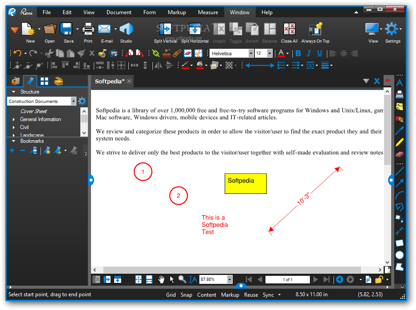The width and height of the screenshot is (416, 310).
Task: Click the page number field 1 of 1
Action: coord(288,279)
